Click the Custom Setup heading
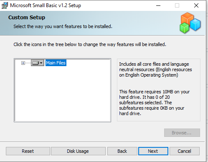This screenshot has height=162, width=208. 27,18
